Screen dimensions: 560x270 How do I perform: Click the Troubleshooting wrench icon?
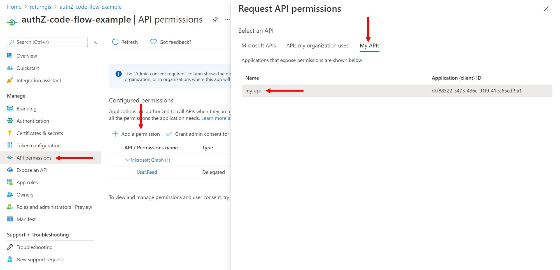tap(10, 247)
